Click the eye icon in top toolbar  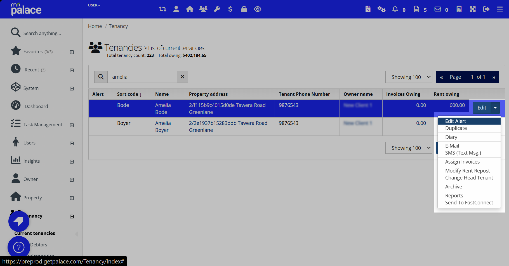pos(258,9)
